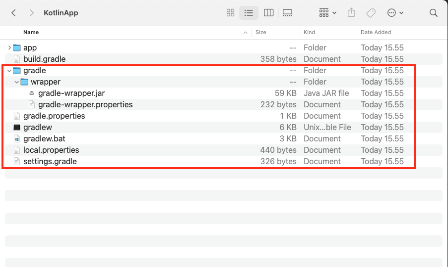The width and height of the screenshot is (448, 267).
Task: Click the gradle-wrapper.properties document icon
Action: pyautogui.click(x=32, y=104)
